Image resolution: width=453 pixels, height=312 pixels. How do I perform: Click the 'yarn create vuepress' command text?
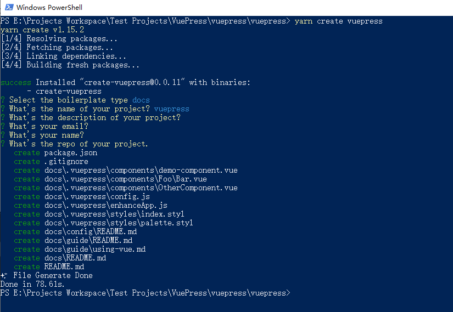[338, 21]
